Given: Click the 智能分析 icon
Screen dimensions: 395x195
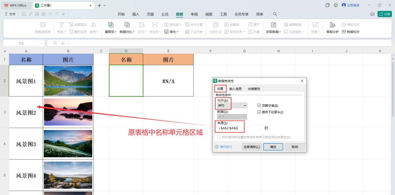Looking at the screenshot, I should pos(332,25).
